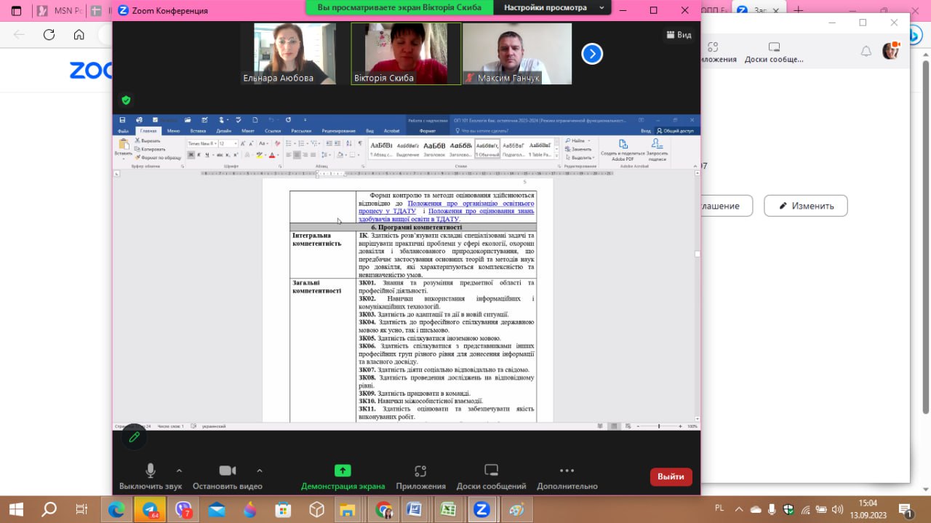931x523 pixels.
Task: Click Save icon in Word quick access toolbar
Action: [x=122, y=120]
